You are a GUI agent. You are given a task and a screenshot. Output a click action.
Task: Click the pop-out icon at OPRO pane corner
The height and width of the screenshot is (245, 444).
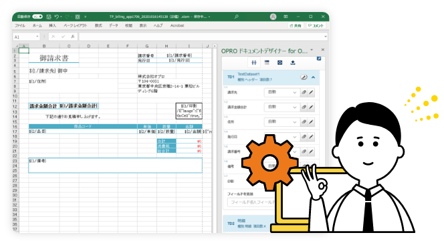[x=319, y=59]
